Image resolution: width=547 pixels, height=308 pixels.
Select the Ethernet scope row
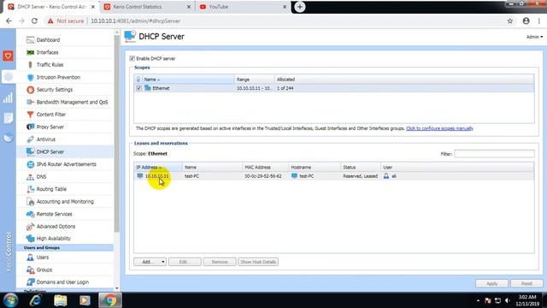[333, 88]
